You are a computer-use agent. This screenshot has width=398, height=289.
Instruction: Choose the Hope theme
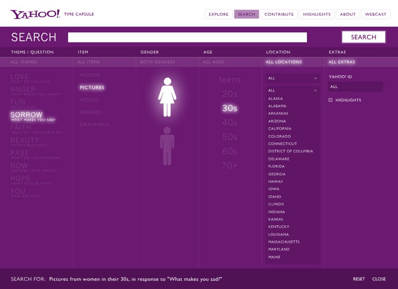21,179
